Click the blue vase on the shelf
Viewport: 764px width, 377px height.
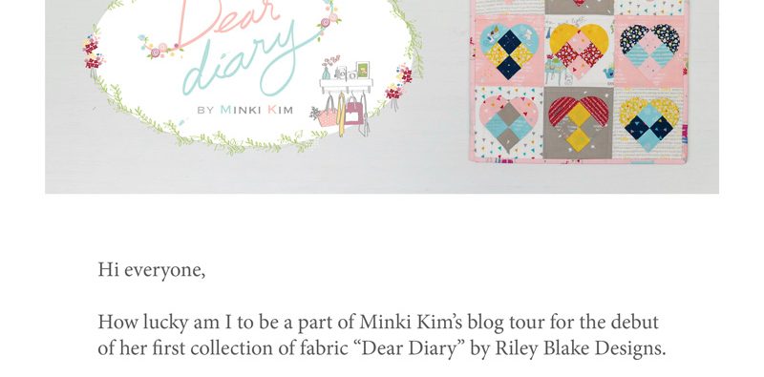[326, 73]
